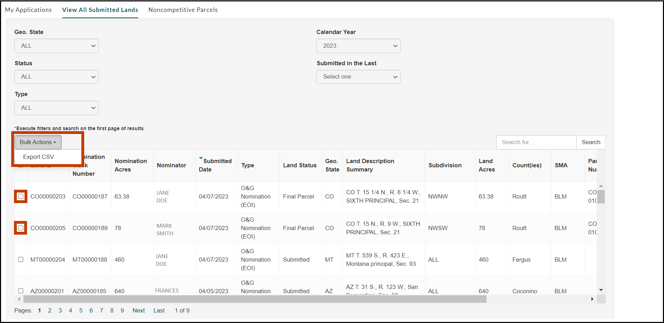Screen dimensions: 664x323
Task: Open the Noncompetitive Parcels tab
Action: coord(183,10)
